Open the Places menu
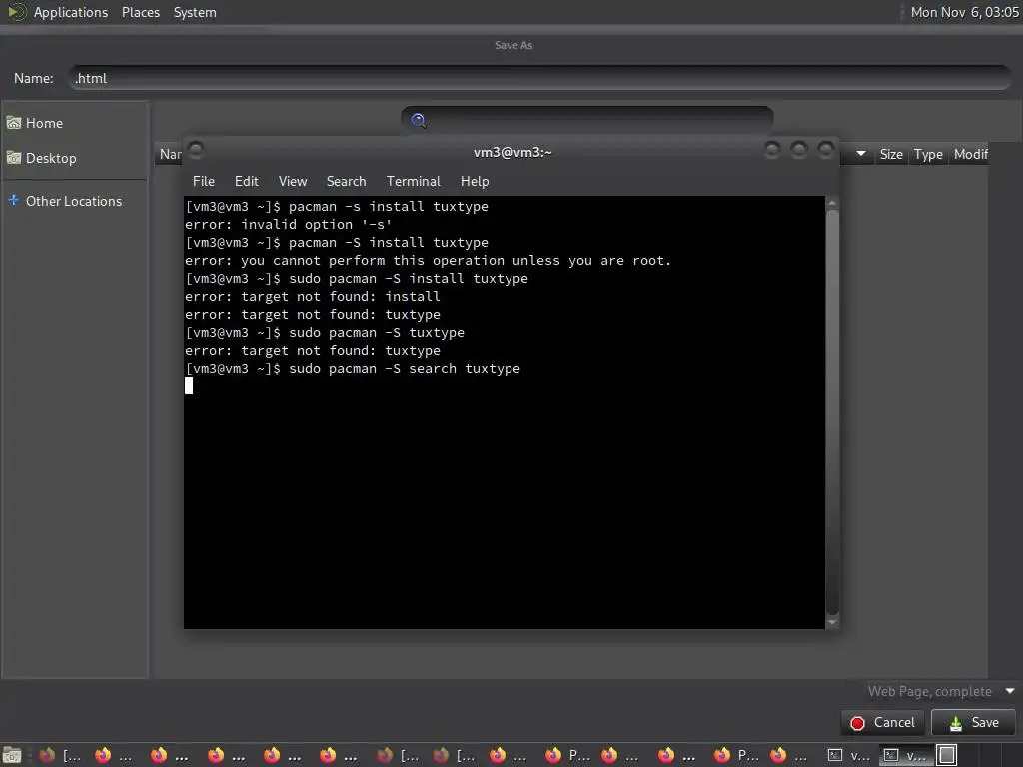Screen dimensions: 1023x767 (140, 12)
